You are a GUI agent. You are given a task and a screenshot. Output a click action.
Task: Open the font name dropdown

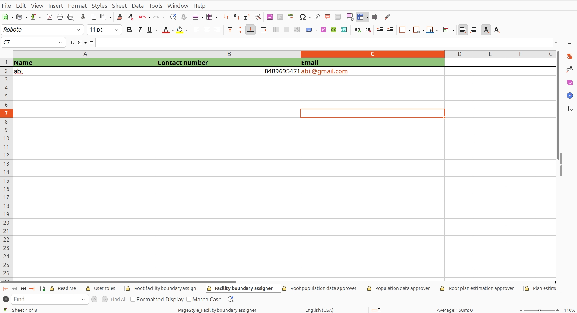(x=78, y=30)
